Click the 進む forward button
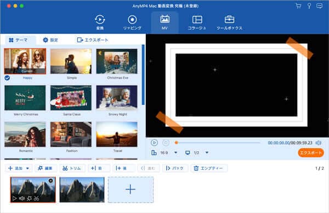Screen dimensions: 329x213 (x=149, y=168)
